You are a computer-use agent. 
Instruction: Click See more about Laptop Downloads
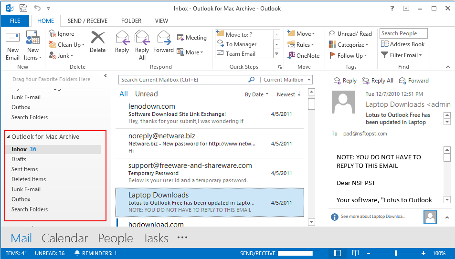tap(373, 217)
